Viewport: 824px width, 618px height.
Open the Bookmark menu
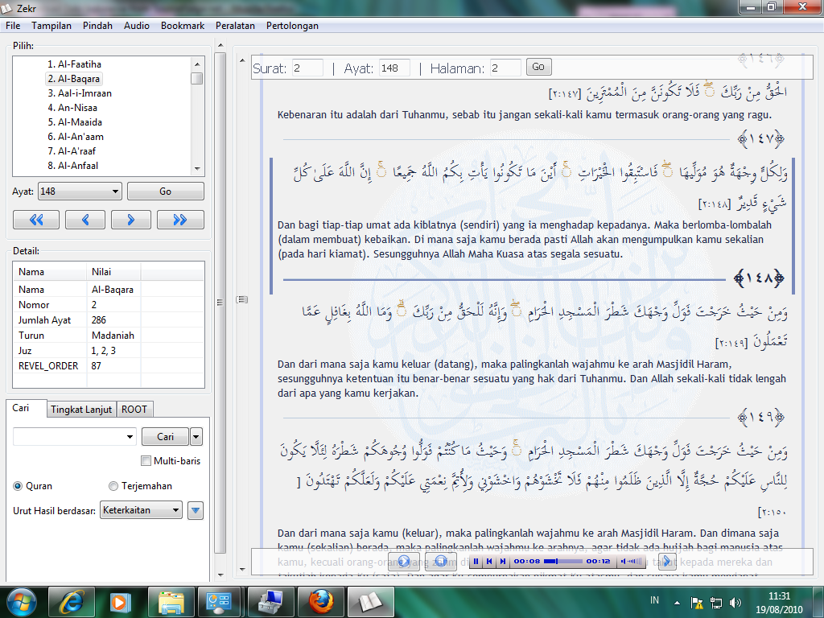tap(183, 26)
